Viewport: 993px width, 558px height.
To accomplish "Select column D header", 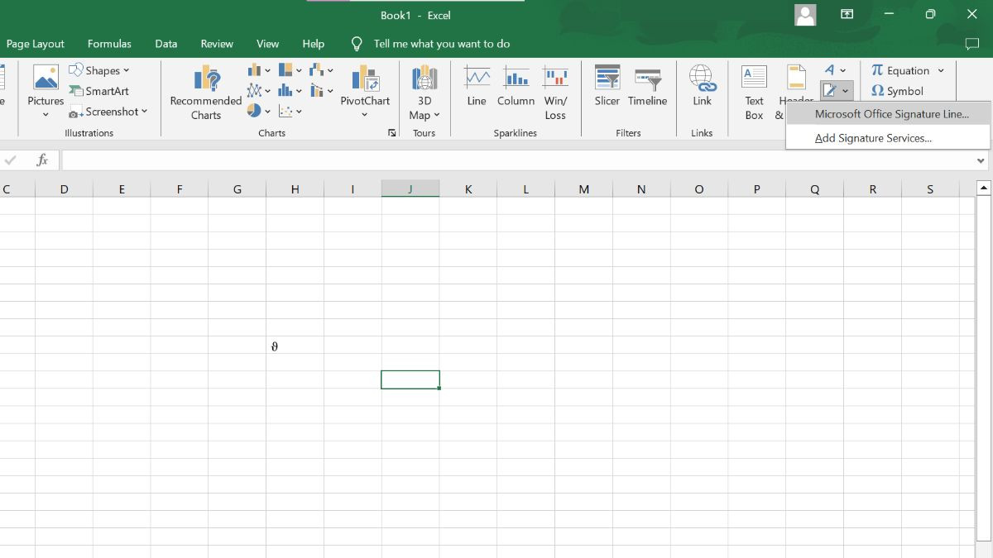I will [64, 189].
